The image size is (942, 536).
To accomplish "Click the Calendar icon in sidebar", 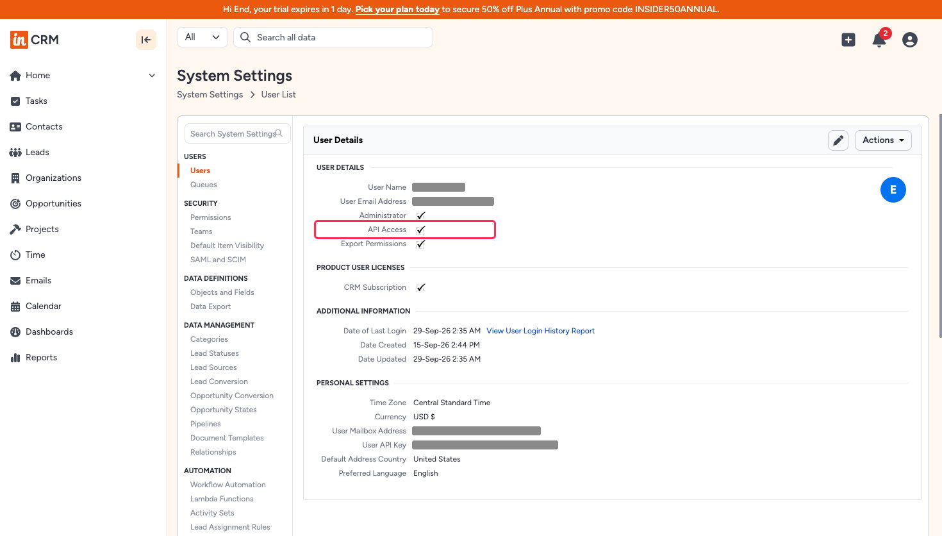I will [x=15, y=306].
